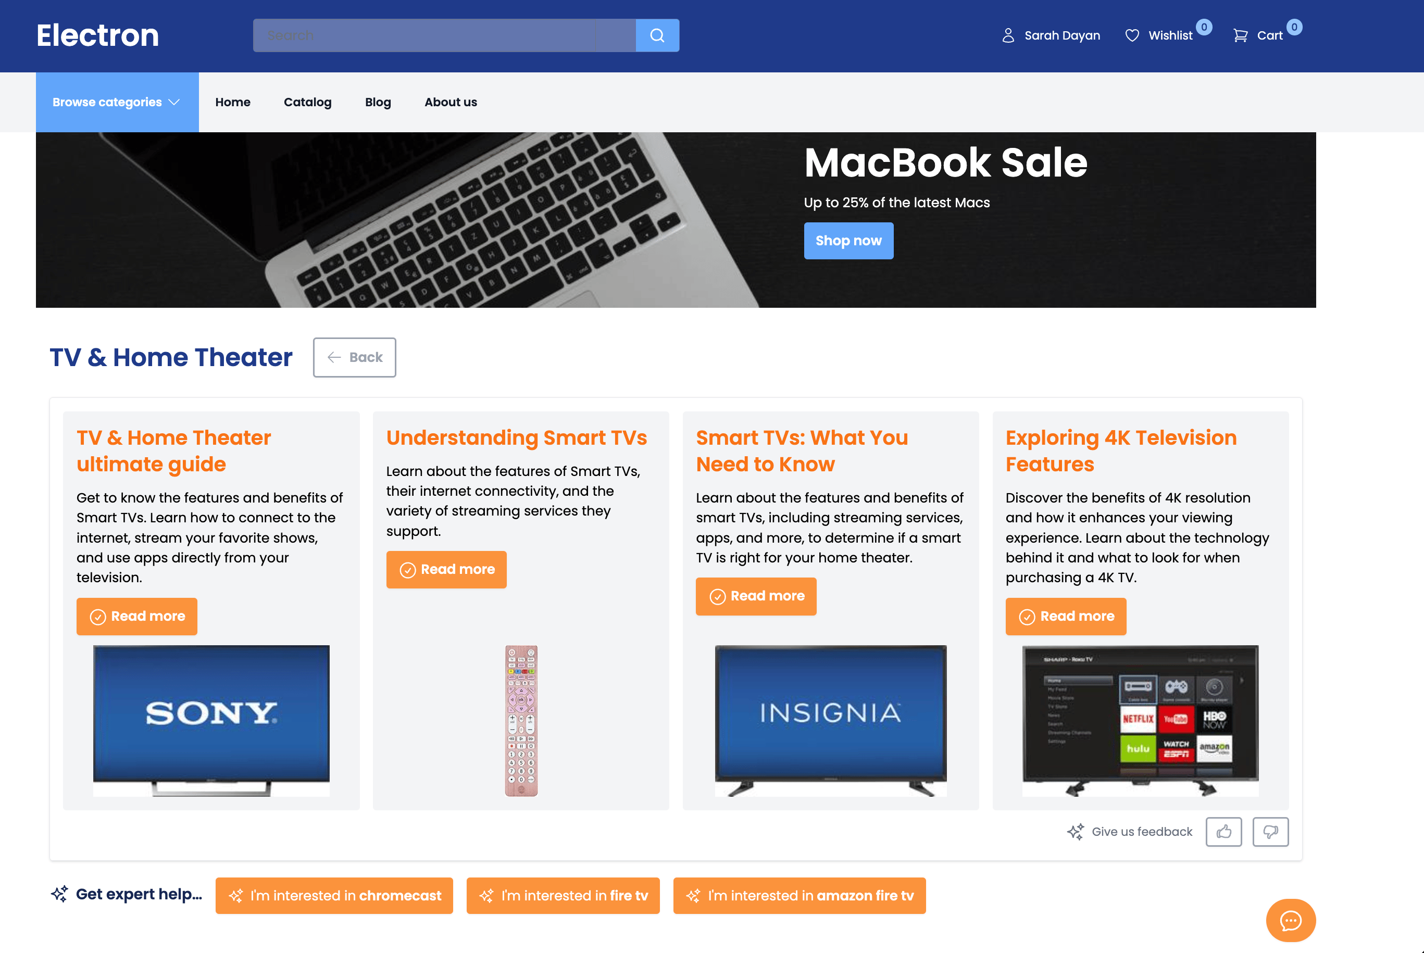Image resolution: width=1424 pixels, height=953 pixels.
Task: Click the Sony TV thumbnail image
Action: click(211, 721)
